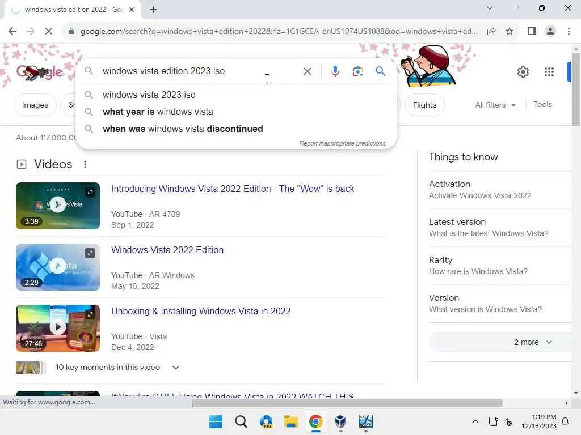Click in the Google search field

(200, 71)
